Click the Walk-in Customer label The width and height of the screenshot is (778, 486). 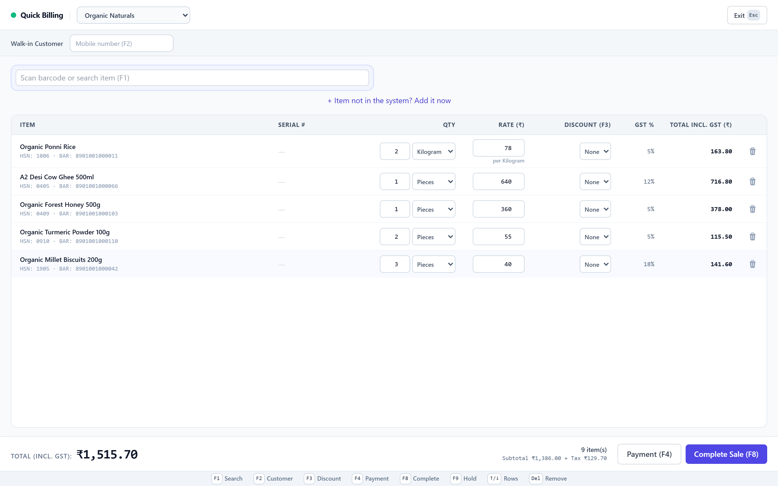pos(37,43)
